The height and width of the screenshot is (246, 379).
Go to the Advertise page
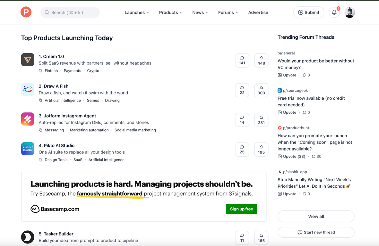point(258,12)
